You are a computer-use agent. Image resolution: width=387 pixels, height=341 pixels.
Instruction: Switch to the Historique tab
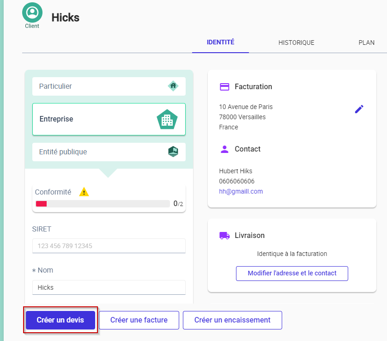[x=296, y=43]
